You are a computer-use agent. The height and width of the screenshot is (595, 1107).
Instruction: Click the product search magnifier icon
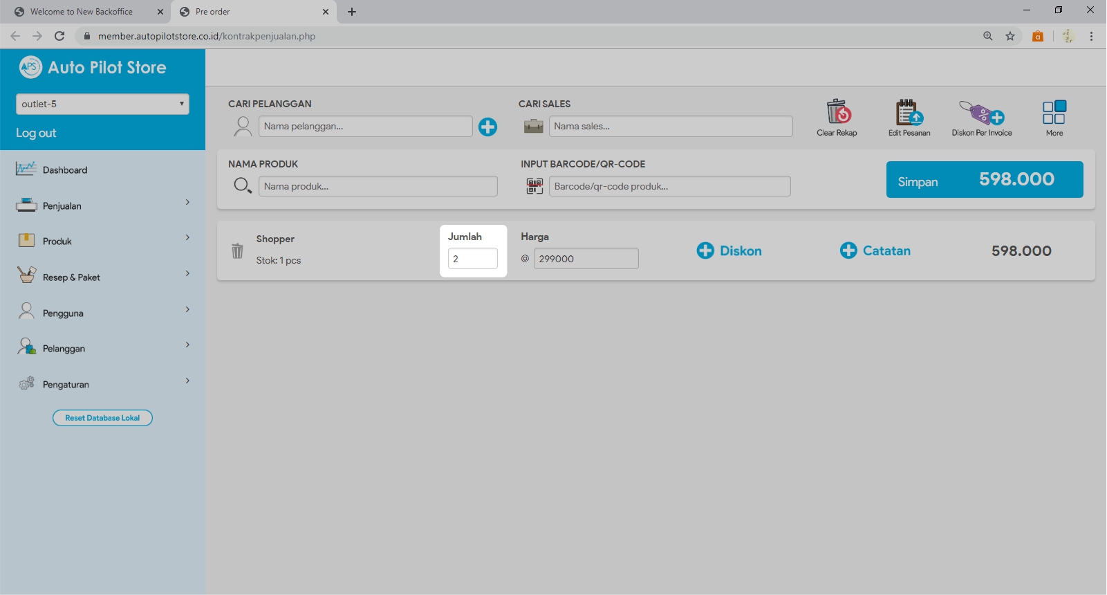[x=242, y=186]
